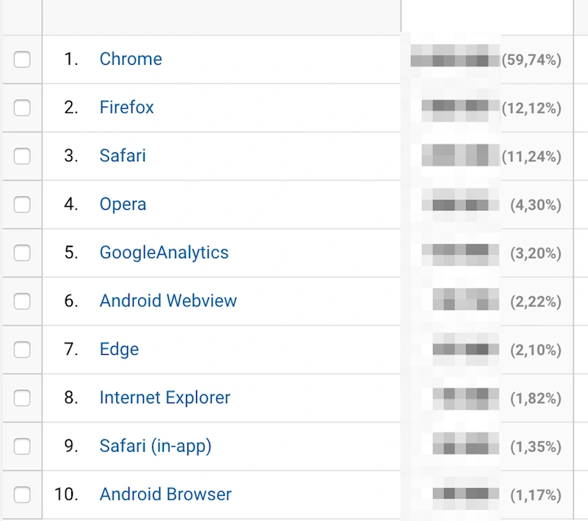This screenshot has height=521, width=588.
Task: Check the Android Browser row checkbox
Action: coord(22,495)
